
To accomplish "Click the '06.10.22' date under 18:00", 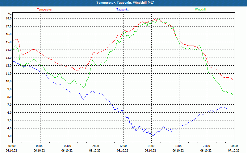I will pos(178,151).
